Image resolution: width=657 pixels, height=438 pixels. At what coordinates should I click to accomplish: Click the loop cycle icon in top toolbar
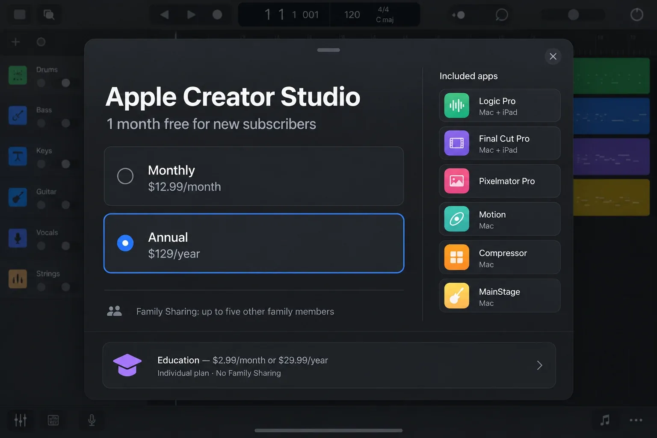pyautogui.click(x=501, y=15)
